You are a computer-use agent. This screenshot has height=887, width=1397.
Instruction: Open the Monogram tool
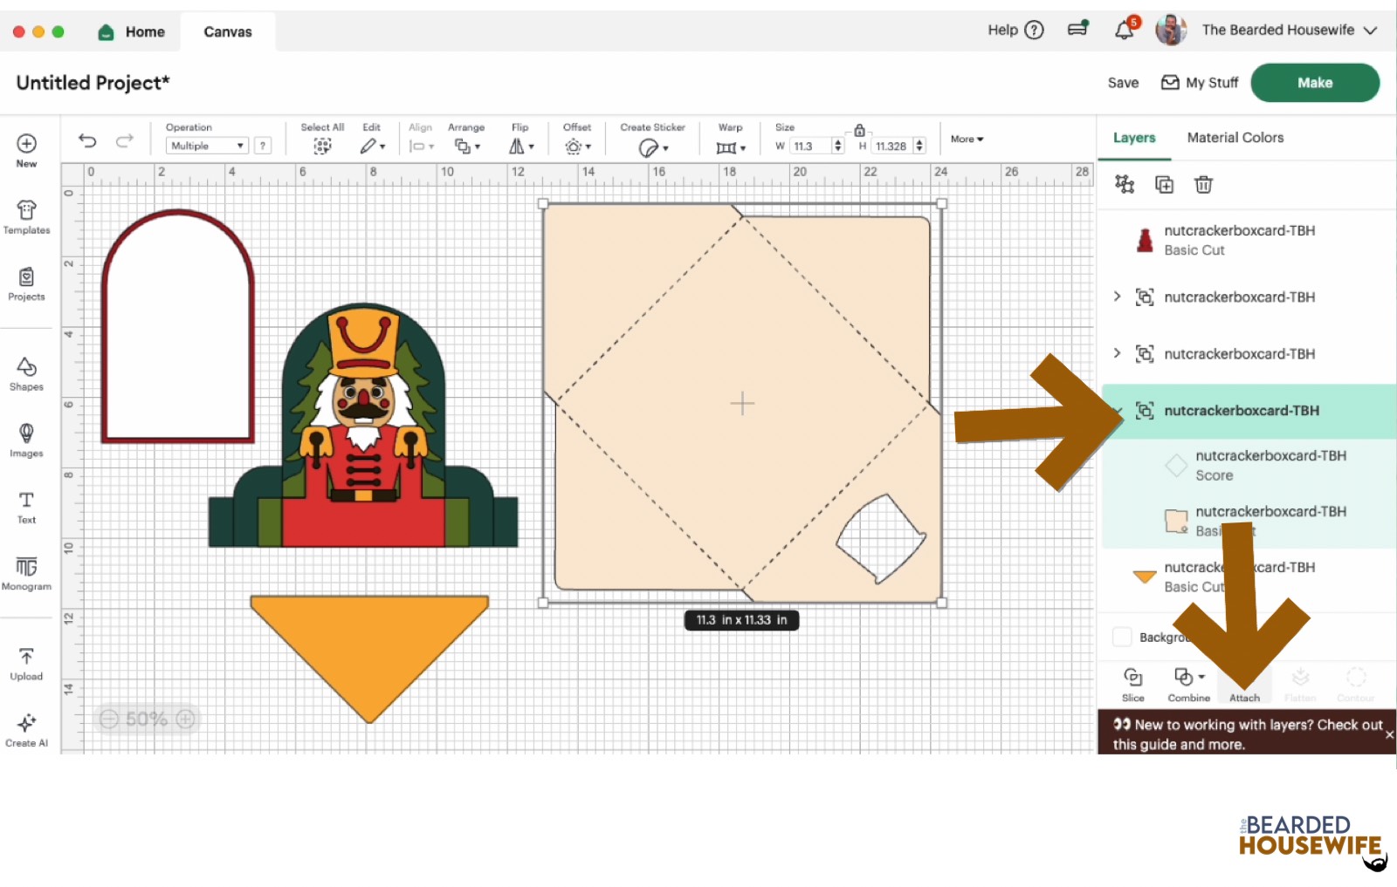26,573
